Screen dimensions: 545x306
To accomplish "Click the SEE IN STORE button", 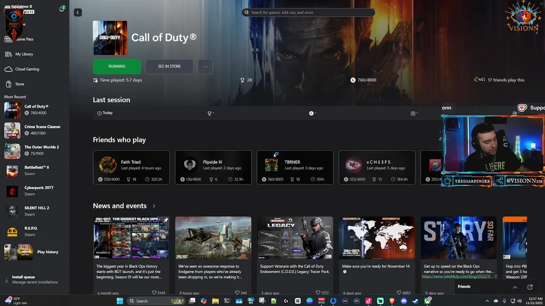I will (169, 66).
